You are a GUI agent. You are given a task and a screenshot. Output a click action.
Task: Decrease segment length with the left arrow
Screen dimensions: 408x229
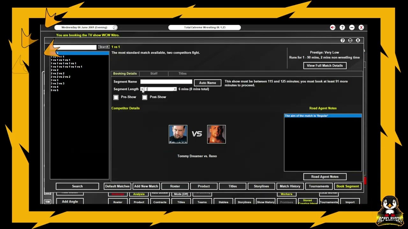click(142, 89)
